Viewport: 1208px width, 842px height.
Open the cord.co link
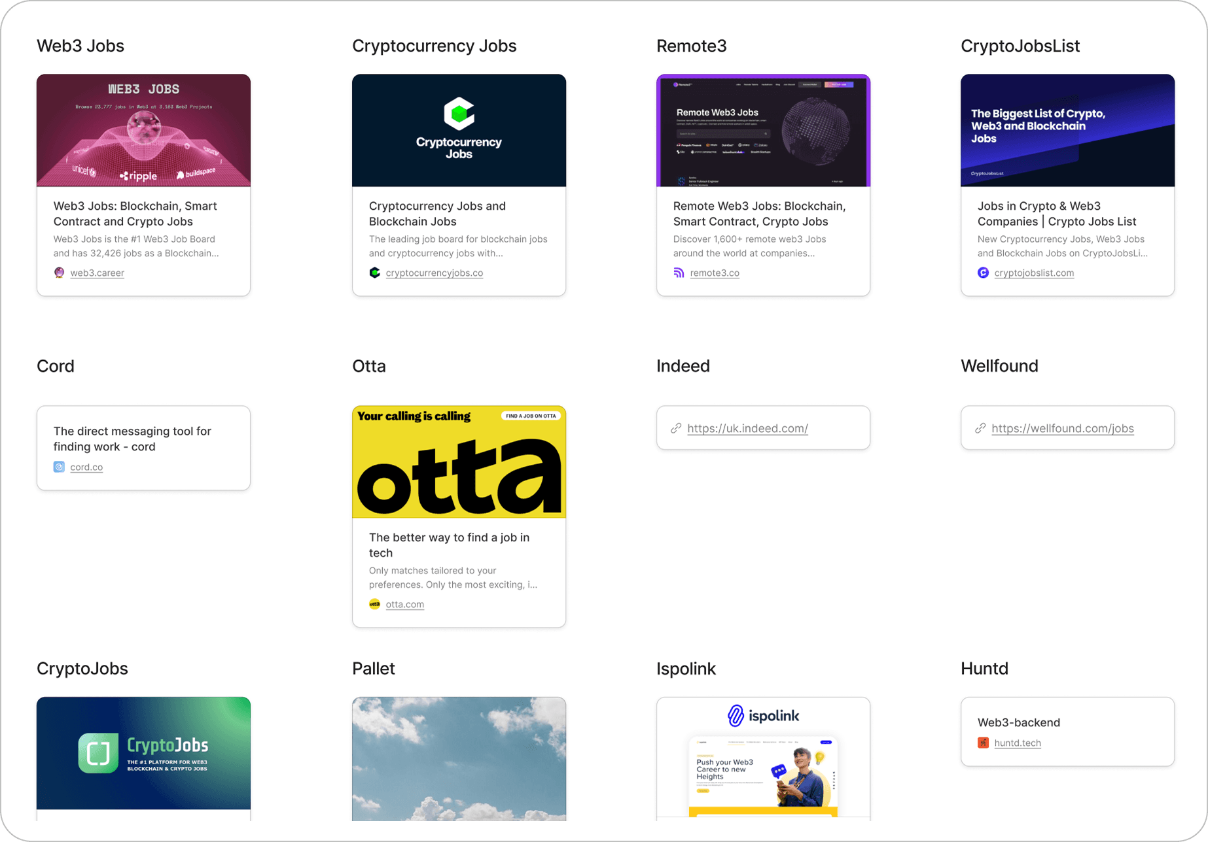86,467
